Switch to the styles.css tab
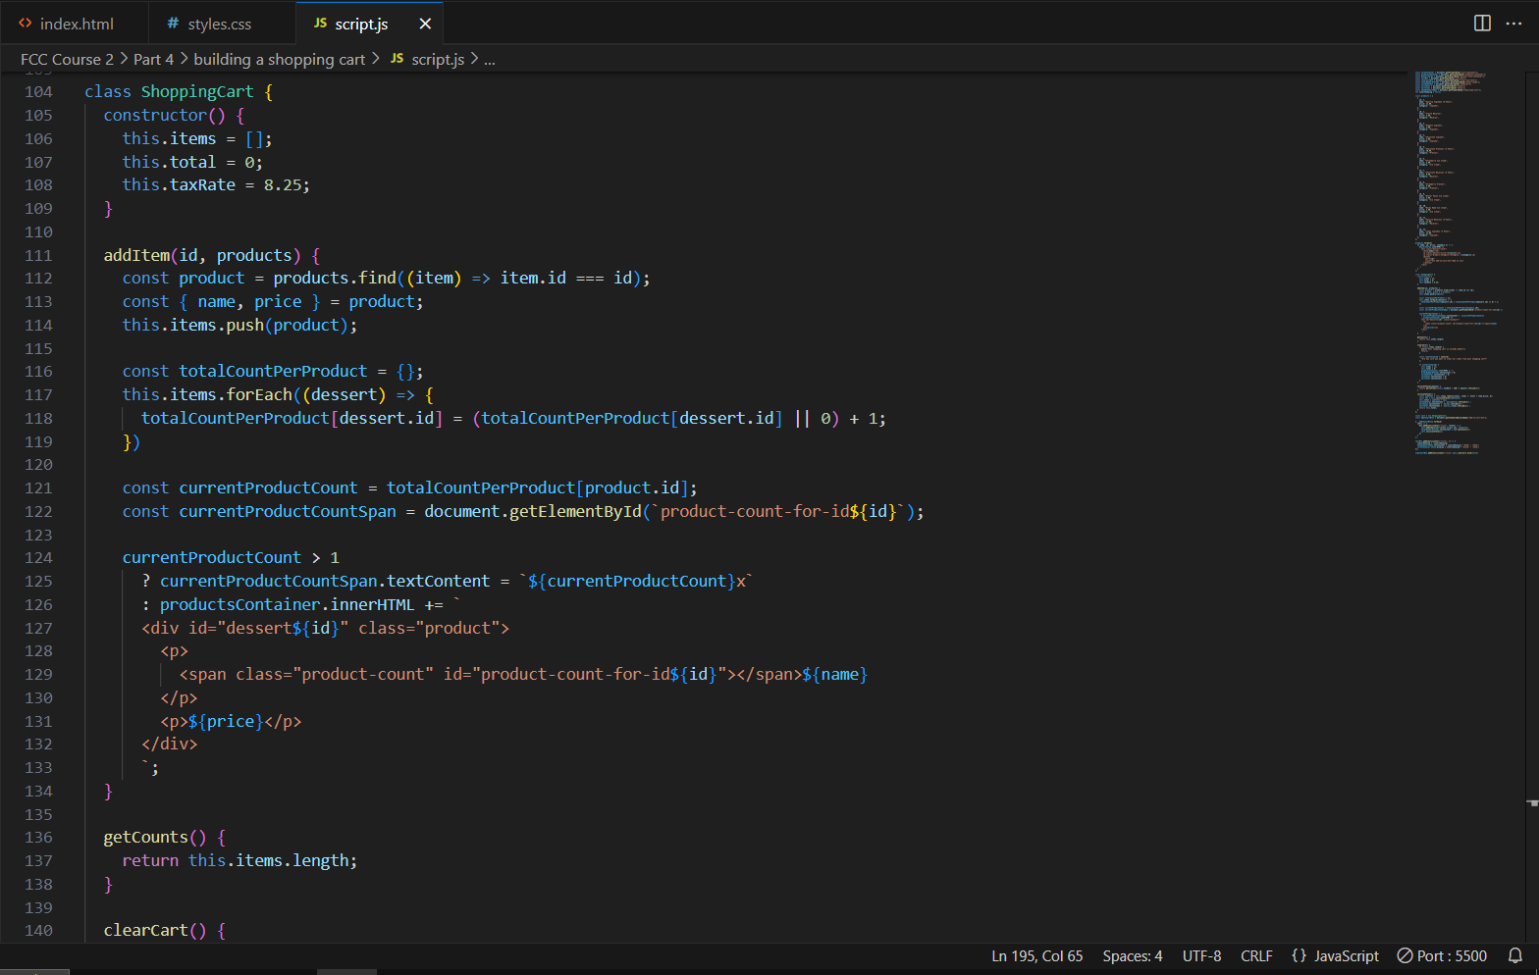The image size is (1539, 975). [219, 24]
